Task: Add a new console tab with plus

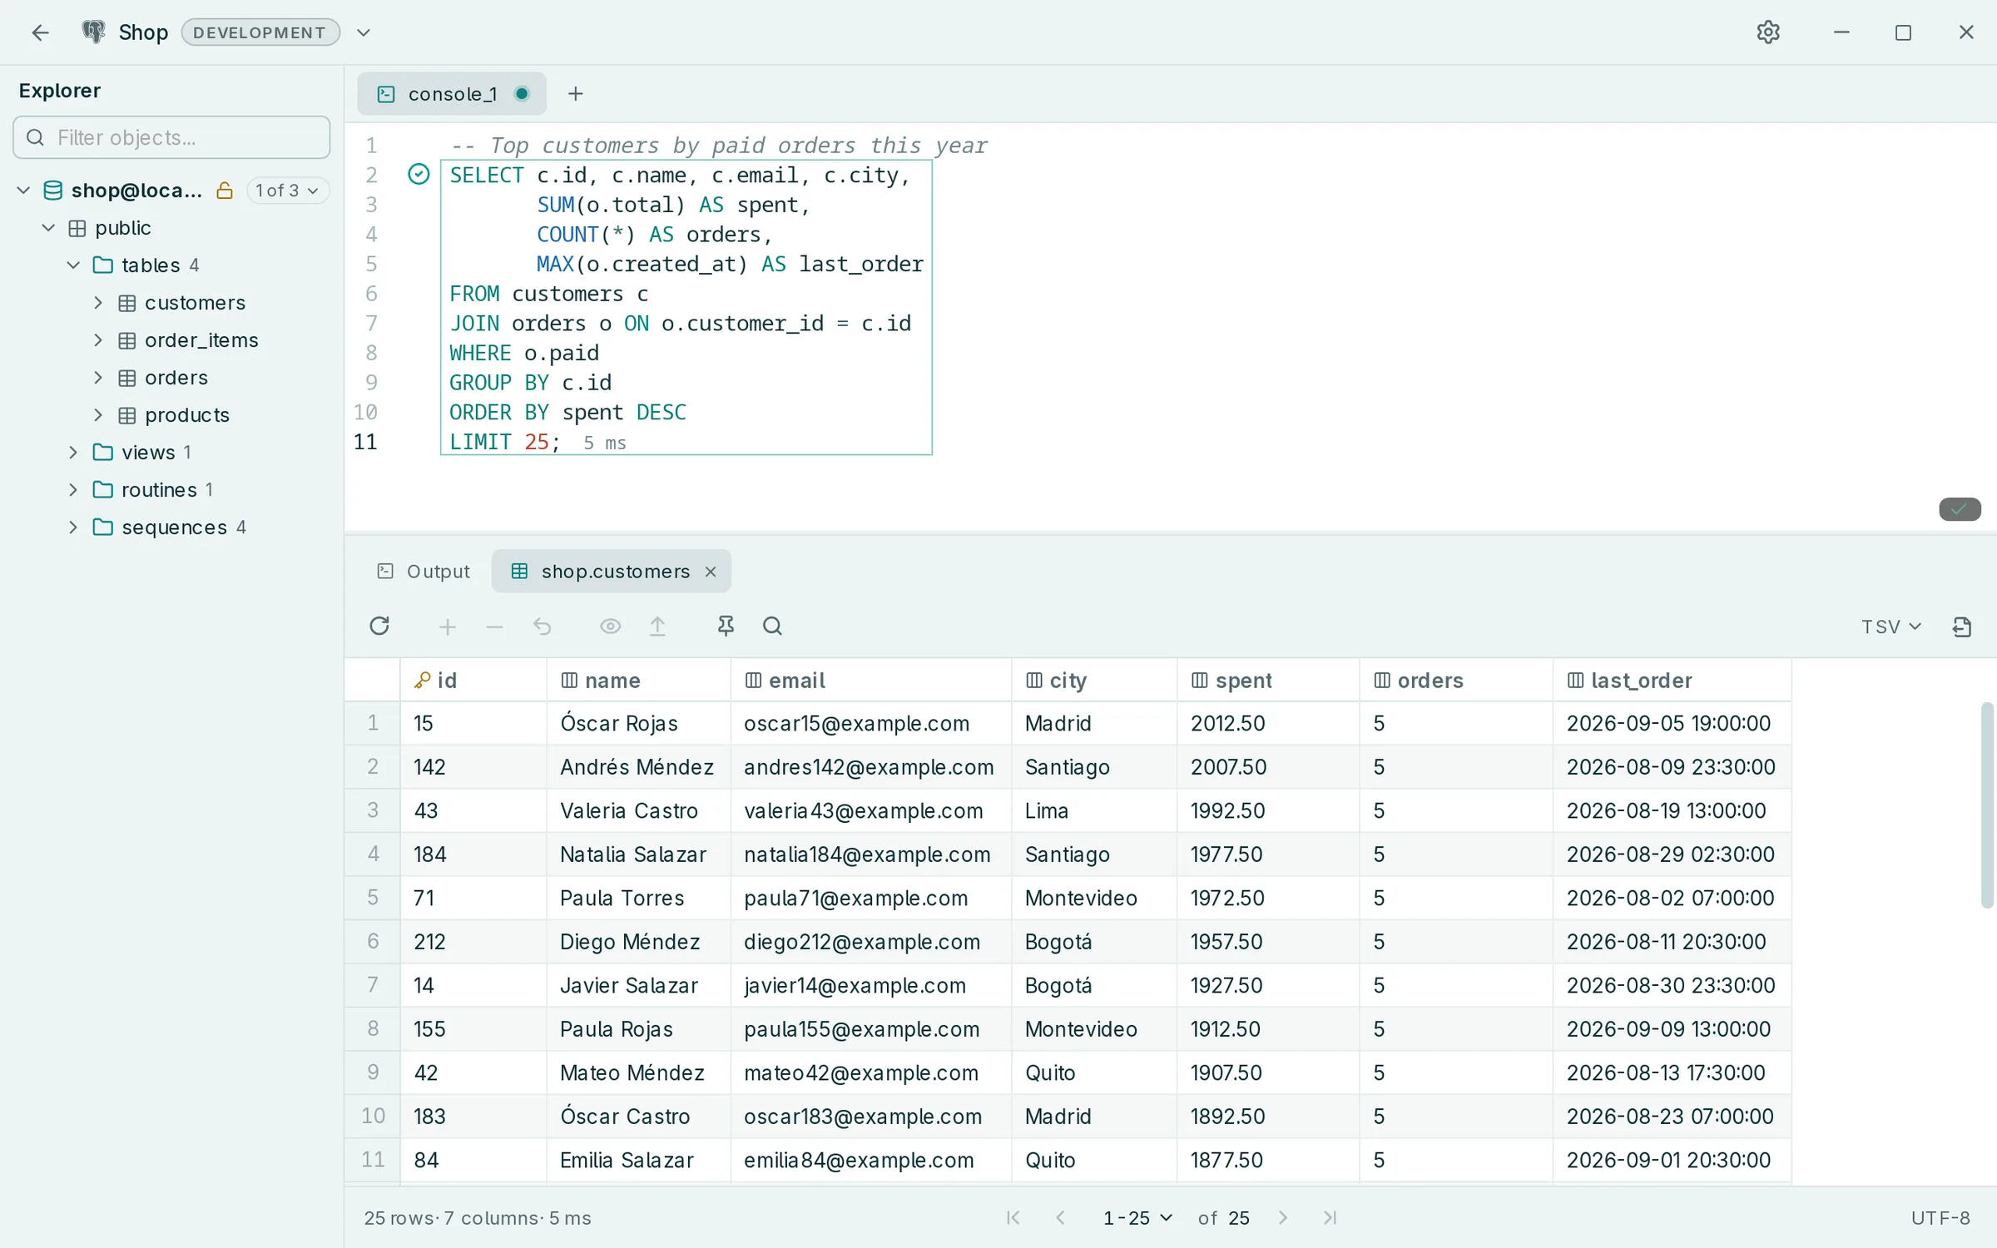Action: 576,94
